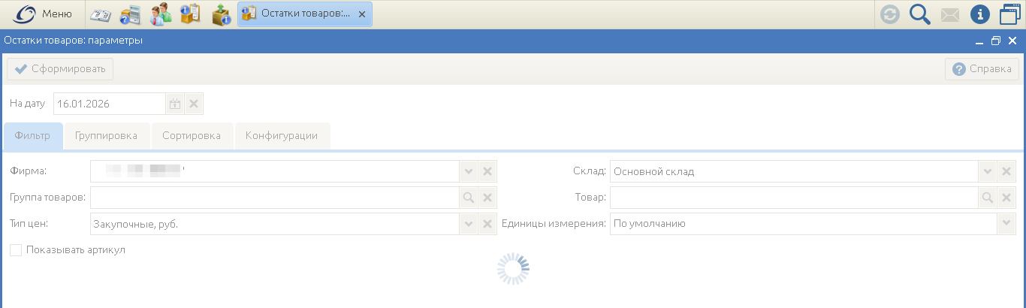Open the magnifying glass search icon

tap(920, 14)
